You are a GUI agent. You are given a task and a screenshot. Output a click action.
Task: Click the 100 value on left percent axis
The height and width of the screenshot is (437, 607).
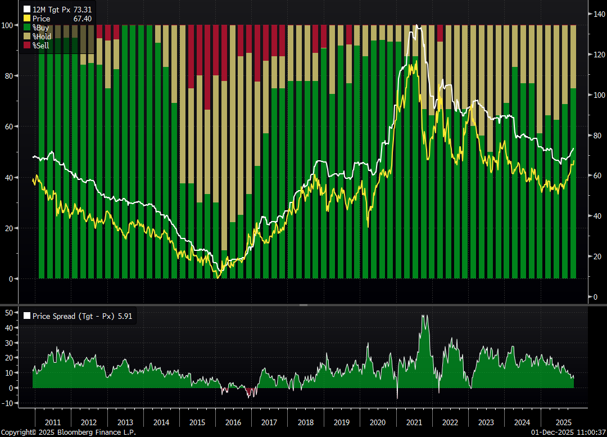(8, 25)
